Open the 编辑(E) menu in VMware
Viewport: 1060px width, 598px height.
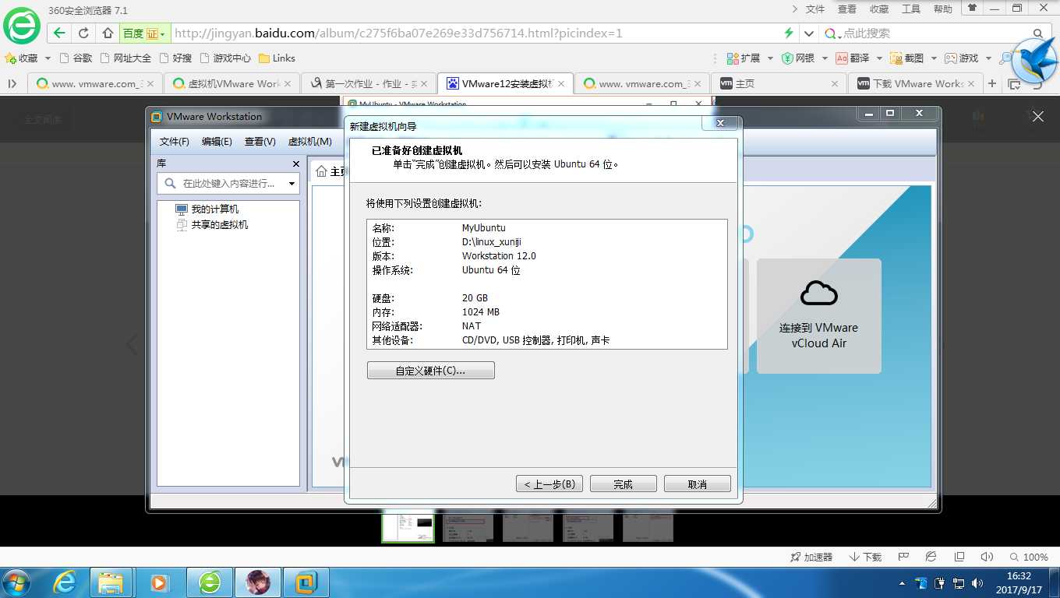[217, 142]
